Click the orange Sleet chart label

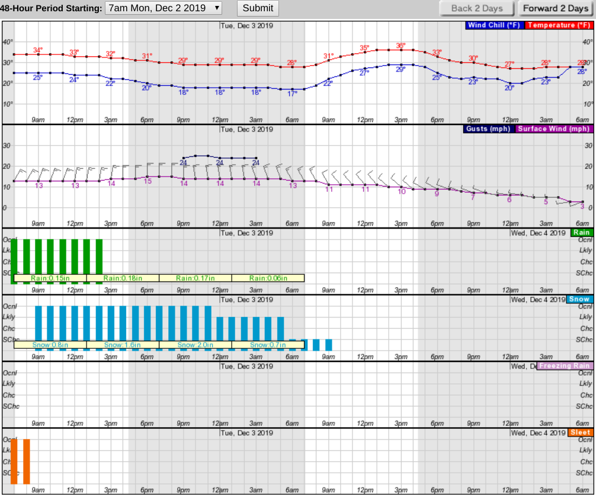click(581, 432)
